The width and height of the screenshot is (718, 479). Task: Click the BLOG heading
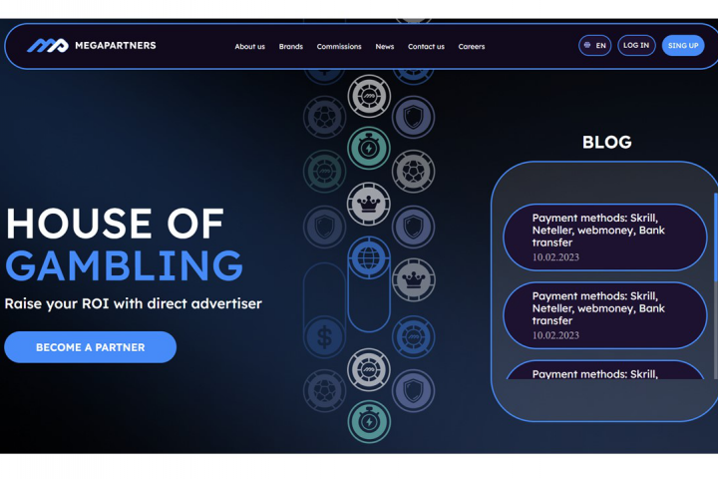pyautogui.click(x=606, y=142)
